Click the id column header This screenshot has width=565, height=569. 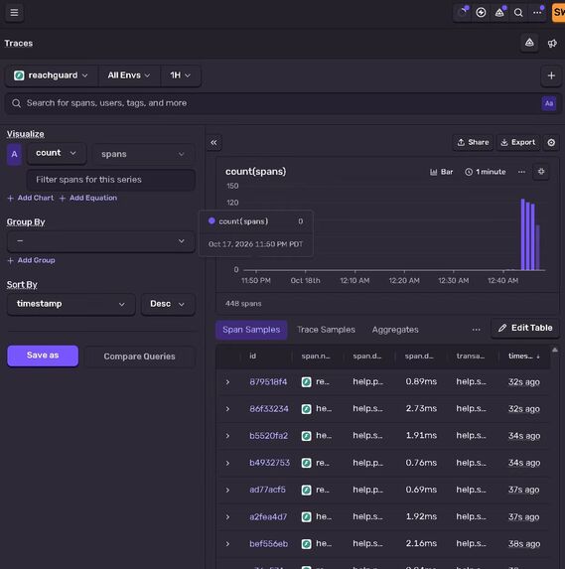coord(252,356)
